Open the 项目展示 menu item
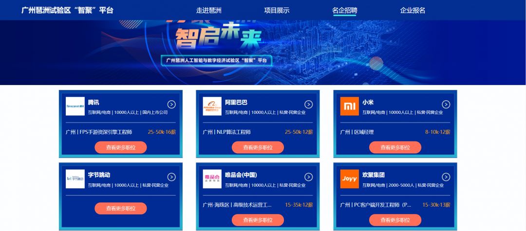The image size is (526, 231). tap(277, 10)
